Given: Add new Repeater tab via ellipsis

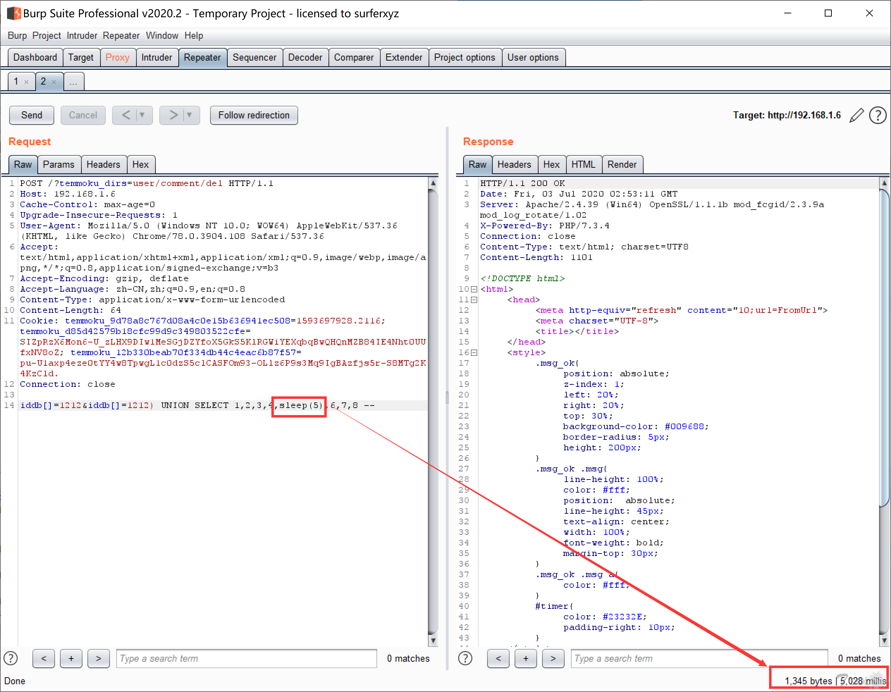Looking at the screenshot, I should click(73, 81).
